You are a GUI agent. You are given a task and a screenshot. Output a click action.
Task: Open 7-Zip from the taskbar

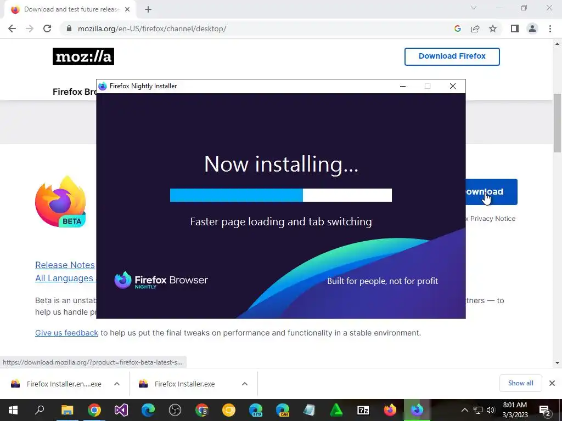[363, 410]
